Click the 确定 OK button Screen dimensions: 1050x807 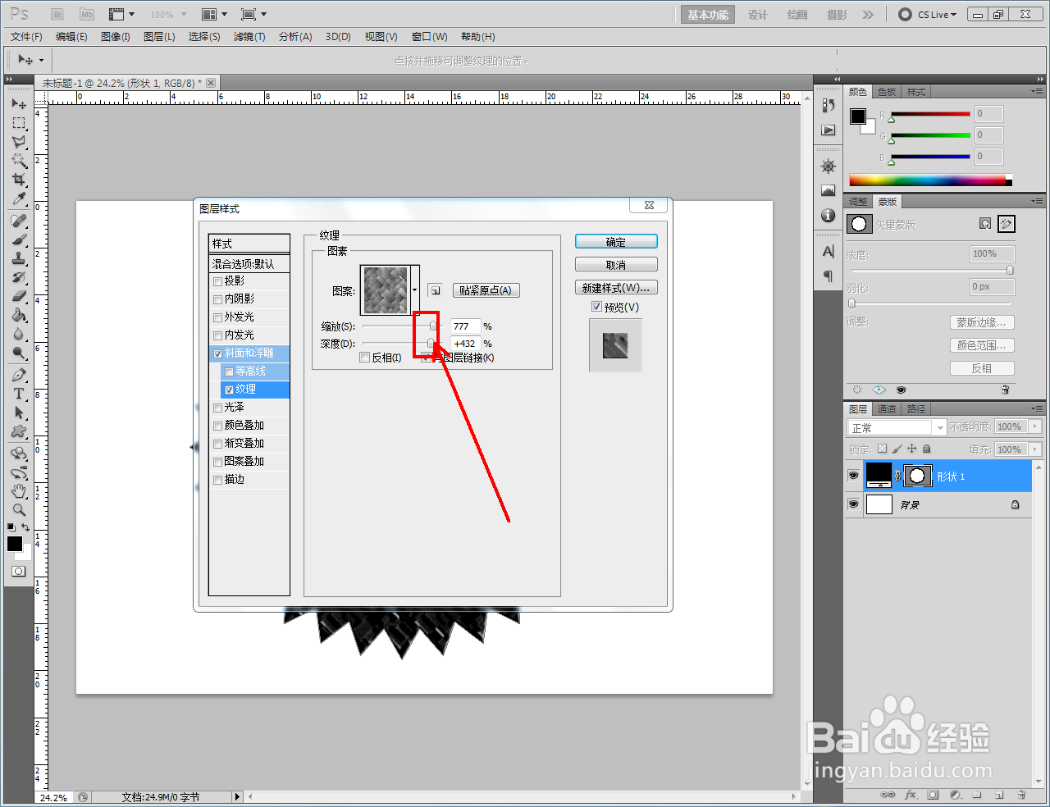point(616,242)
